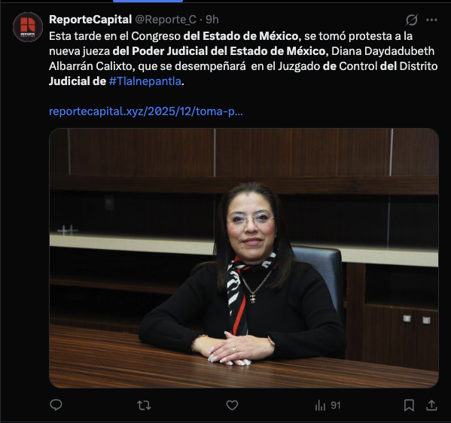View post analytics showing 91 views
451x423 pixels.
pyautogui.click(x=328, y=406)
